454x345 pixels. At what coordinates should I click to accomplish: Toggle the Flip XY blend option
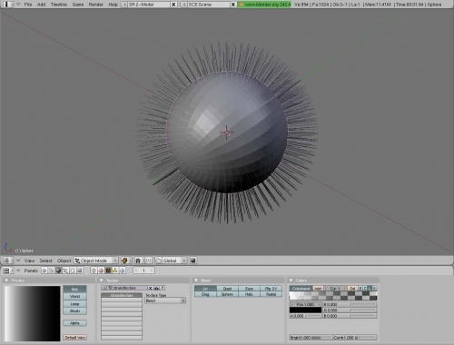pos(271,289)
